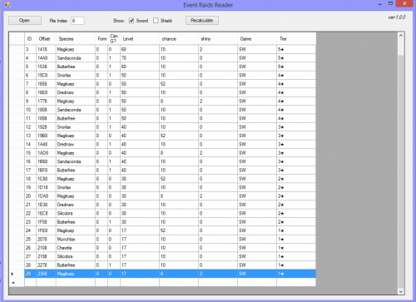The width and height of the screenshot is (416, 302).
Task: Click the scrollbar up arrow
Action: [401, 36]
